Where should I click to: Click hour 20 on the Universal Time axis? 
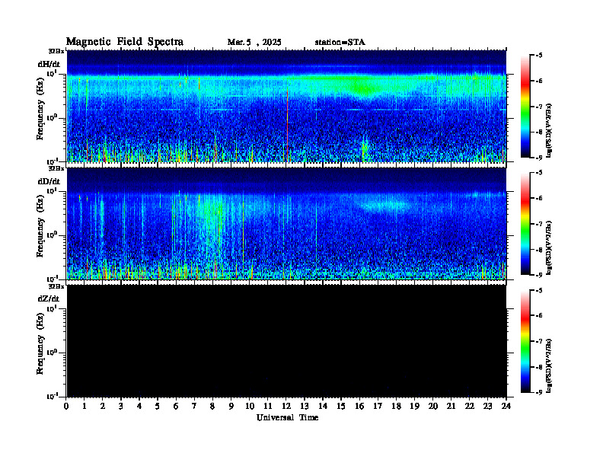[x=432, y=407]
